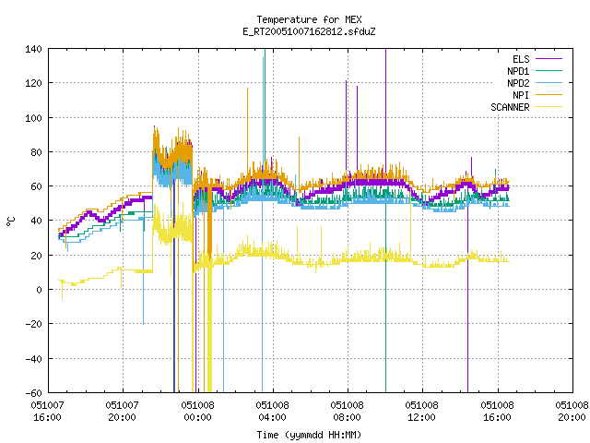Click the green NPD1 legend line sample
Screen dimensions: 590x443
click(x=549, y=71)
